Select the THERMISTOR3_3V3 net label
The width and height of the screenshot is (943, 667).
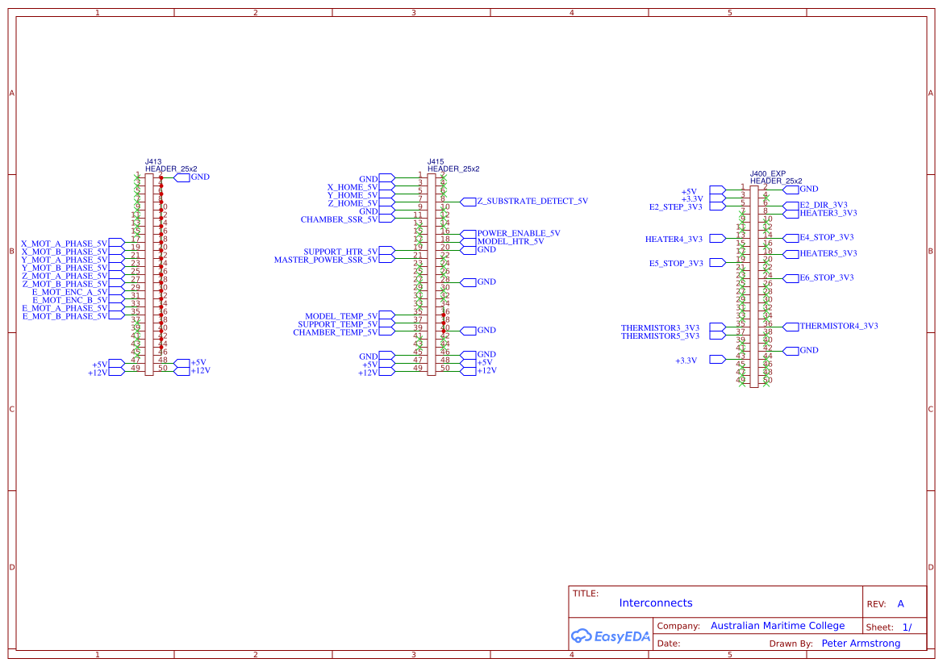click(x=661, y=328)
